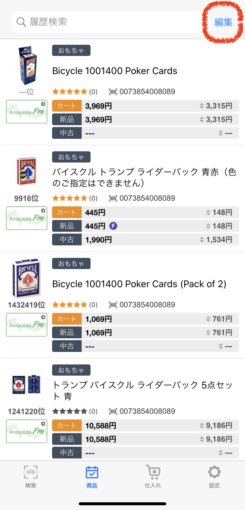Open the 検索 barcode scanner tab
The width and height of the screenshot is (245, 510).
[x=30, y=476]
